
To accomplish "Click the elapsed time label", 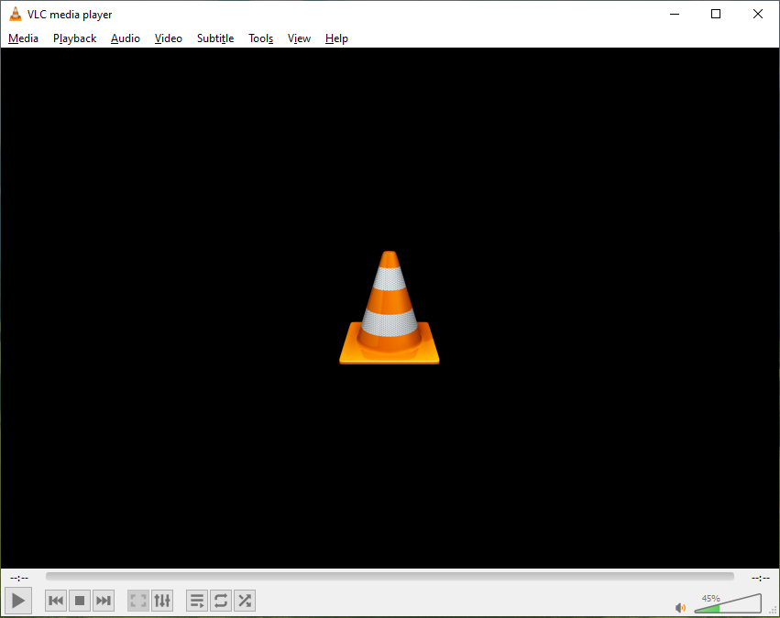I will tap(19, 578).
